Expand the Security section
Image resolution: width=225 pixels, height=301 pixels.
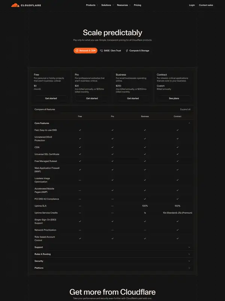pyautogui.click(x=112, y=261)
